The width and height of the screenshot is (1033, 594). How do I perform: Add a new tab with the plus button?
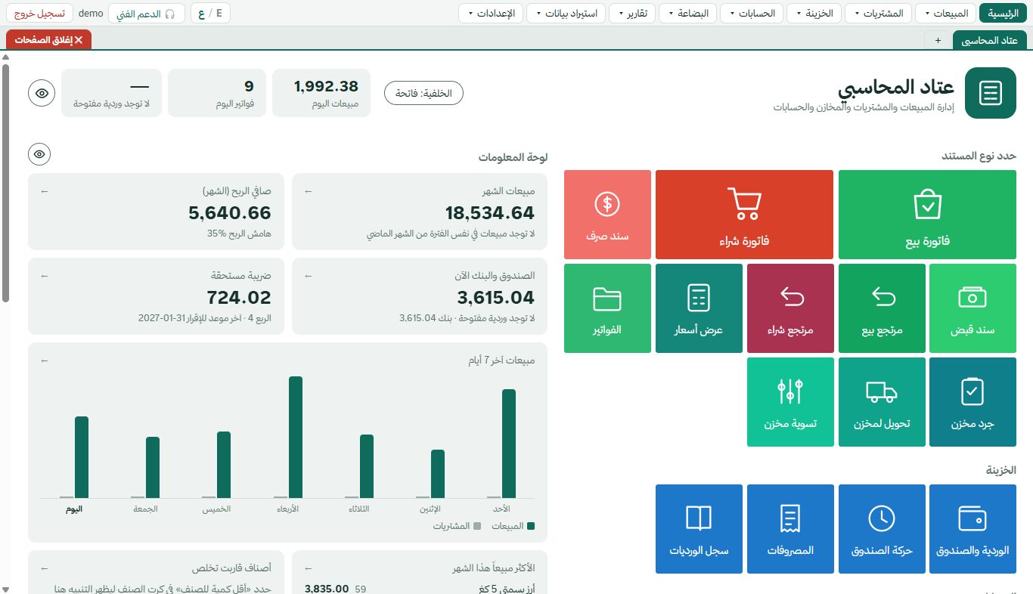tap(938, 41)
